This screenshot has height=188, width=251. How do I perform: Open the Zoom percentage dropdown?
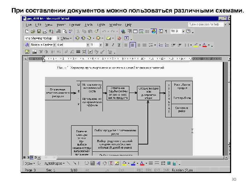183,31
